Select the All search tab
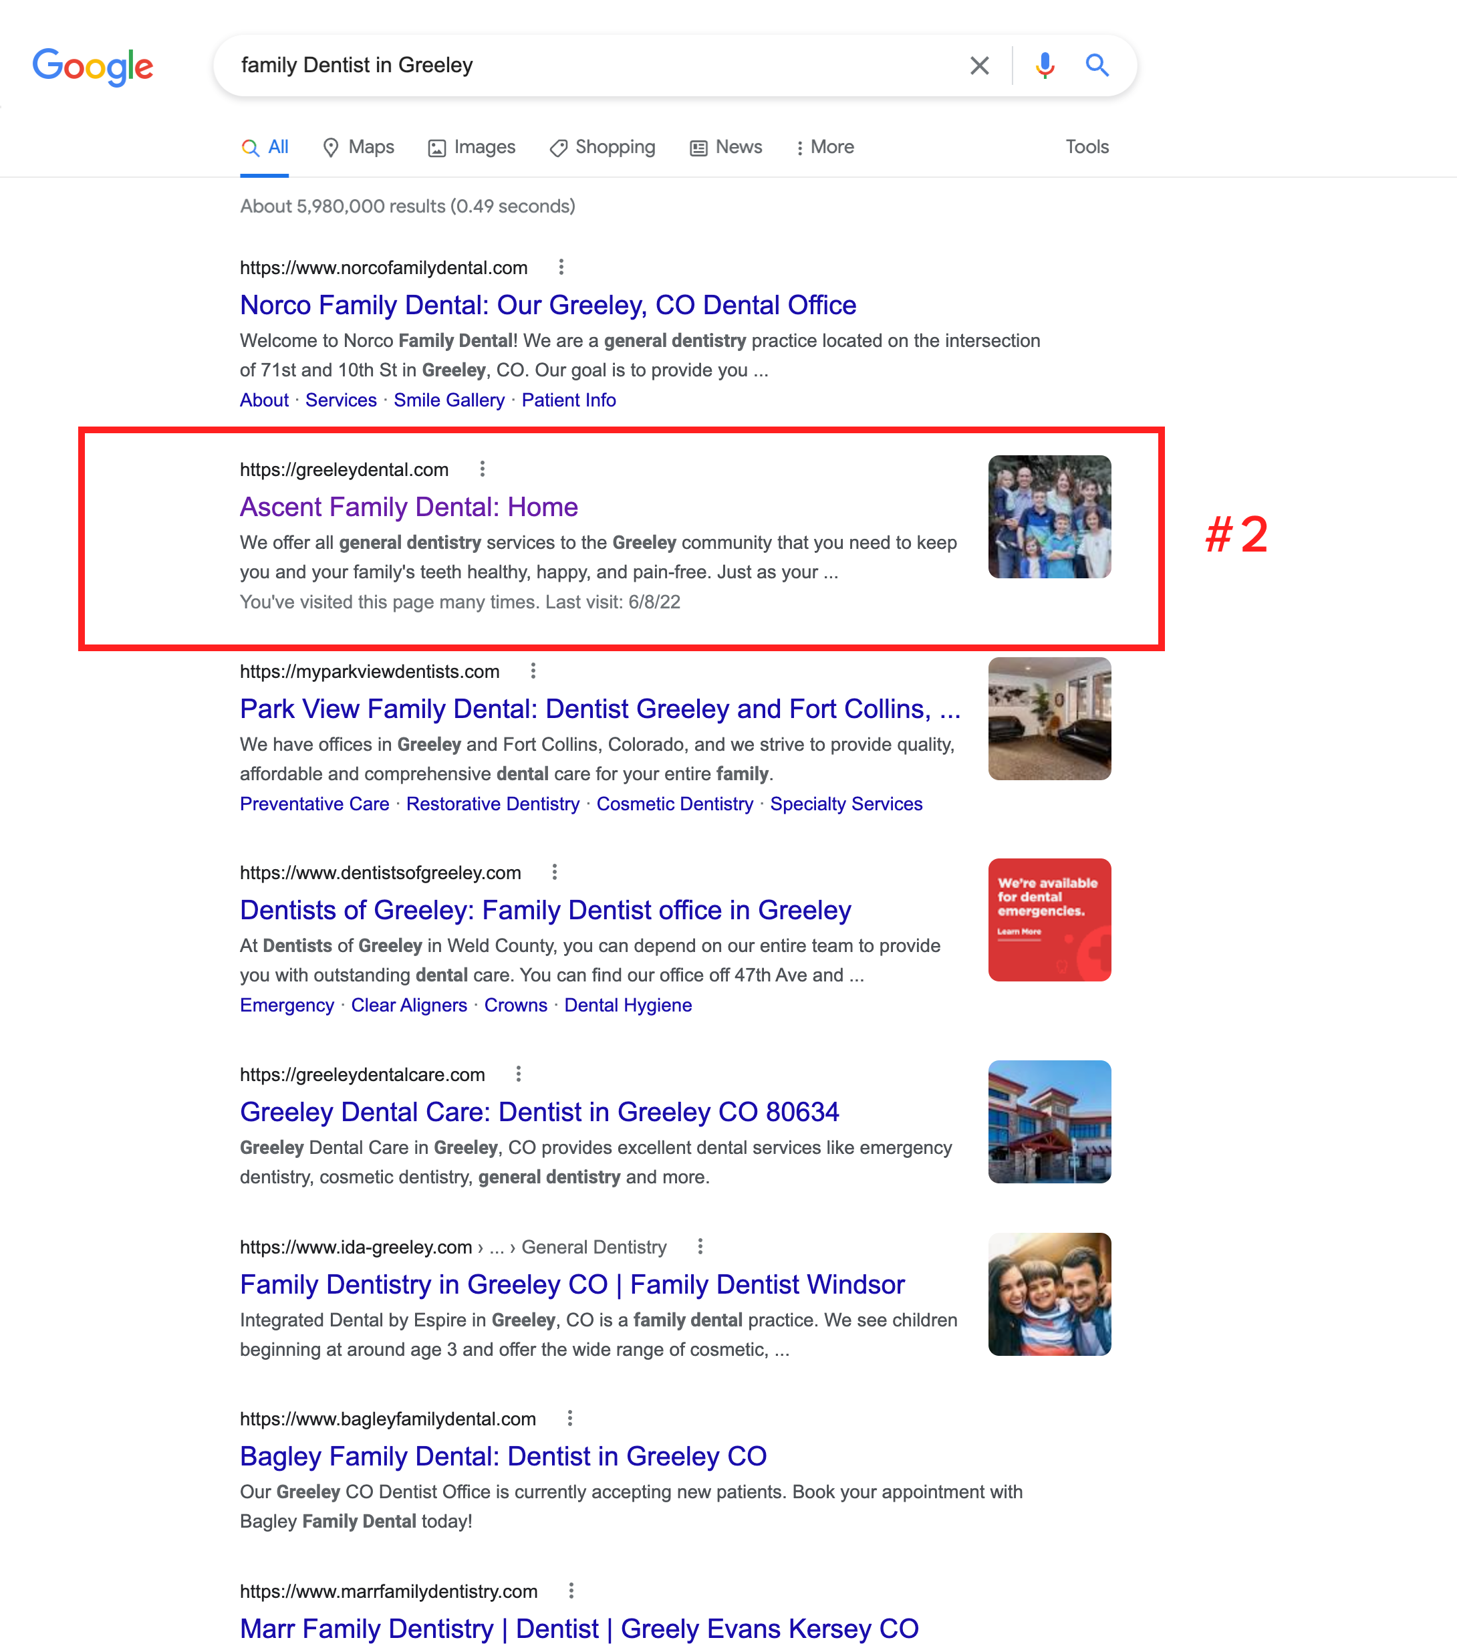This screenshot has height=1650, width=1457. click(x=265, y=147)
